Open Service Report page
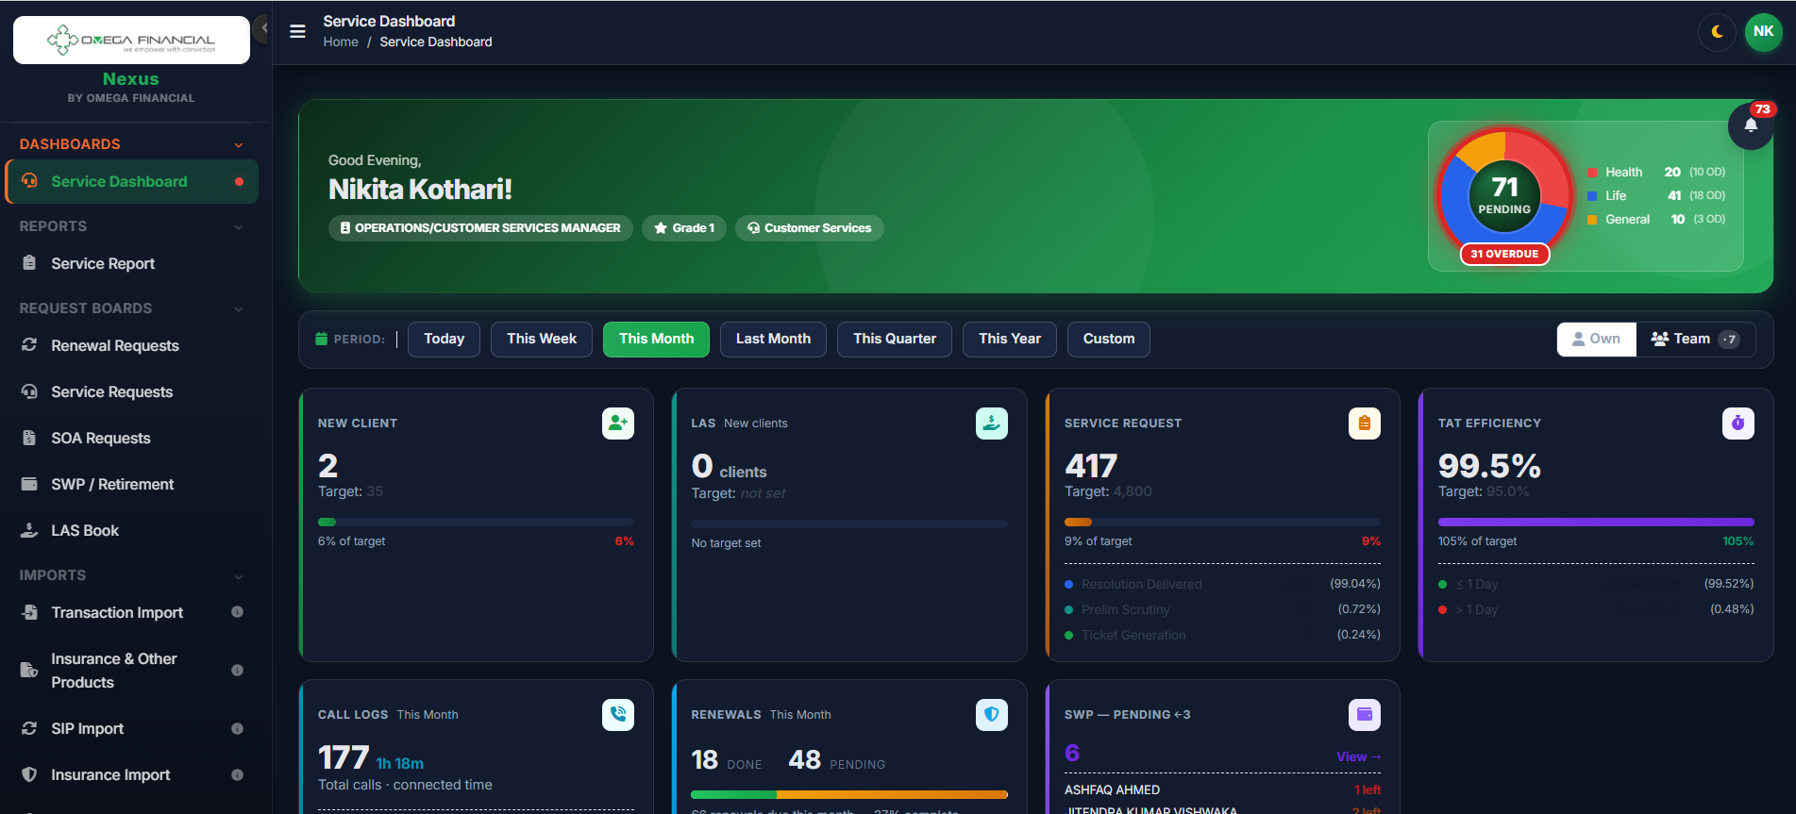The image size is (1796, 814). pos(132,263)
